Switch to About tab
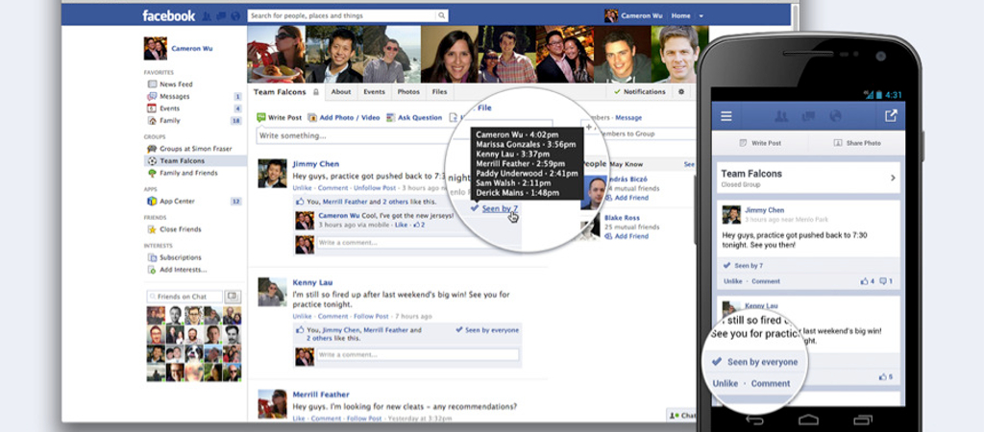984x432 pixels. pyautogui.click(x=341, y=91)
